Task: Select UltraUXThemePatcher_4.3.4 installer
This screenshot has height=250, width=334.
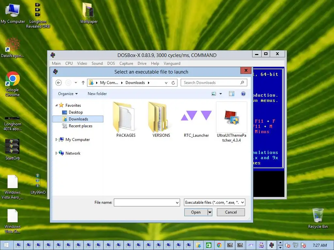Action: click(x=232, y=122)
